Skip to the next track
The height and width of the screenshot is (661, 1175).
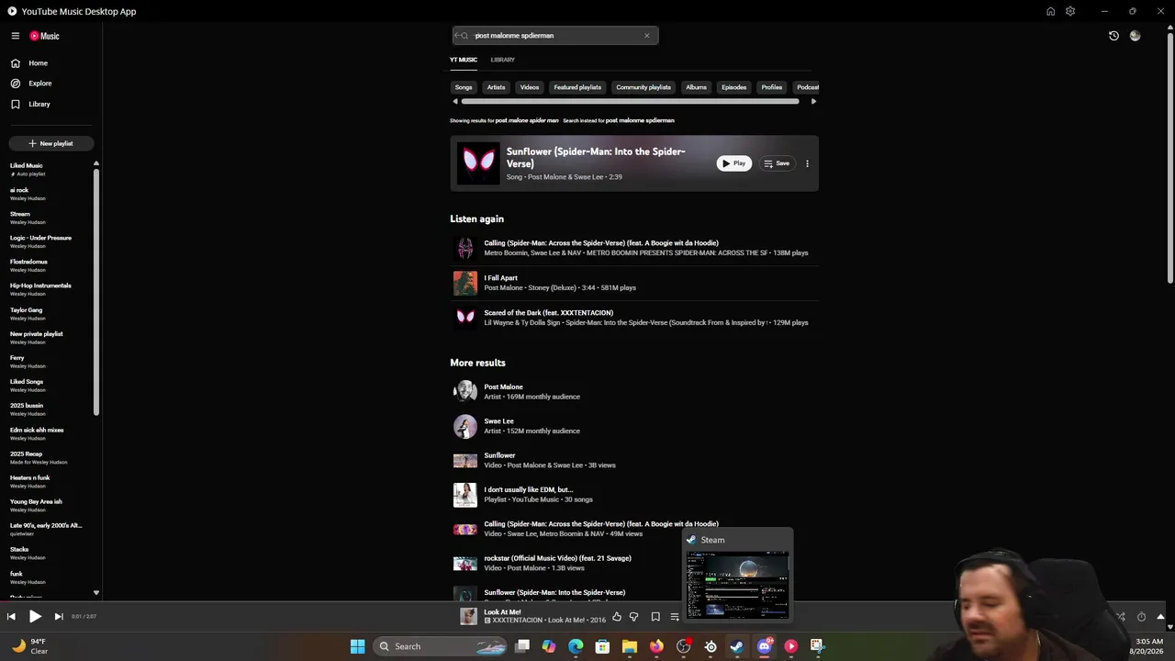(x=59, y=617)
